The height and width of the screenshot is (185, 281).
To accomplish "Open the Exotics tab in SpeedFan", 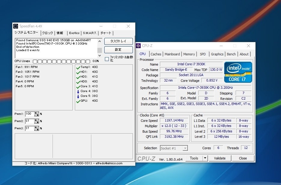I will [x=74, y=33].
